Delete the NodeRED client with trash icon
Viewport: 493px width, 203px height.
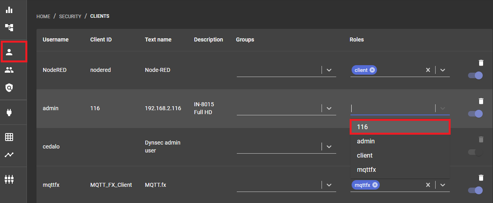[x=481, y=63]
